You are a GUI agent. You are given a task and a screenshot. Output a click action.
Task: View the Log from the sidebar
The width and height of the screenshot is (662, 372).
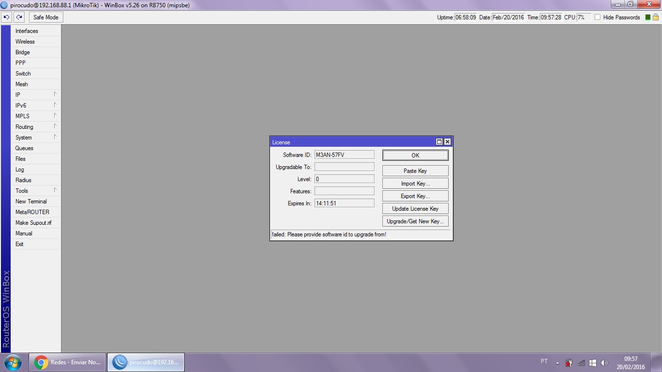coord(36,170)
